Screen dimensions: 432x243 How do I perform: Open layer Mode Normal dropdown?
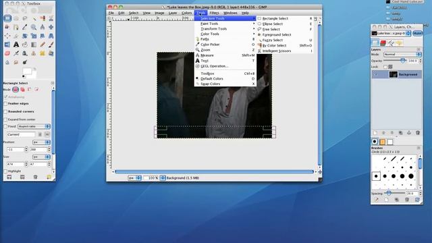click(402, 54)
